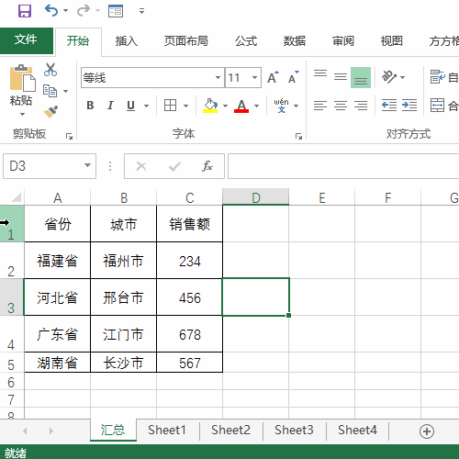Click the Copy icon
The width and height of the screenshot is (459, 459).
50,91
